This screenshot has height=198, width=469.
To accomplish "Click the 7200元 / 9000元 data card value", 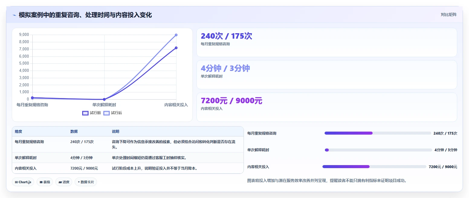I will (x=231, y=101).
